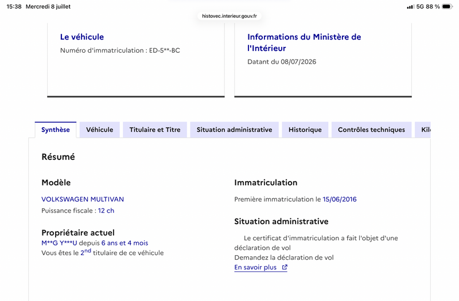The height and width of the screenshot is (301, 459).
Task: Click the owner name M**G Y***U
Action: point(59,243)
